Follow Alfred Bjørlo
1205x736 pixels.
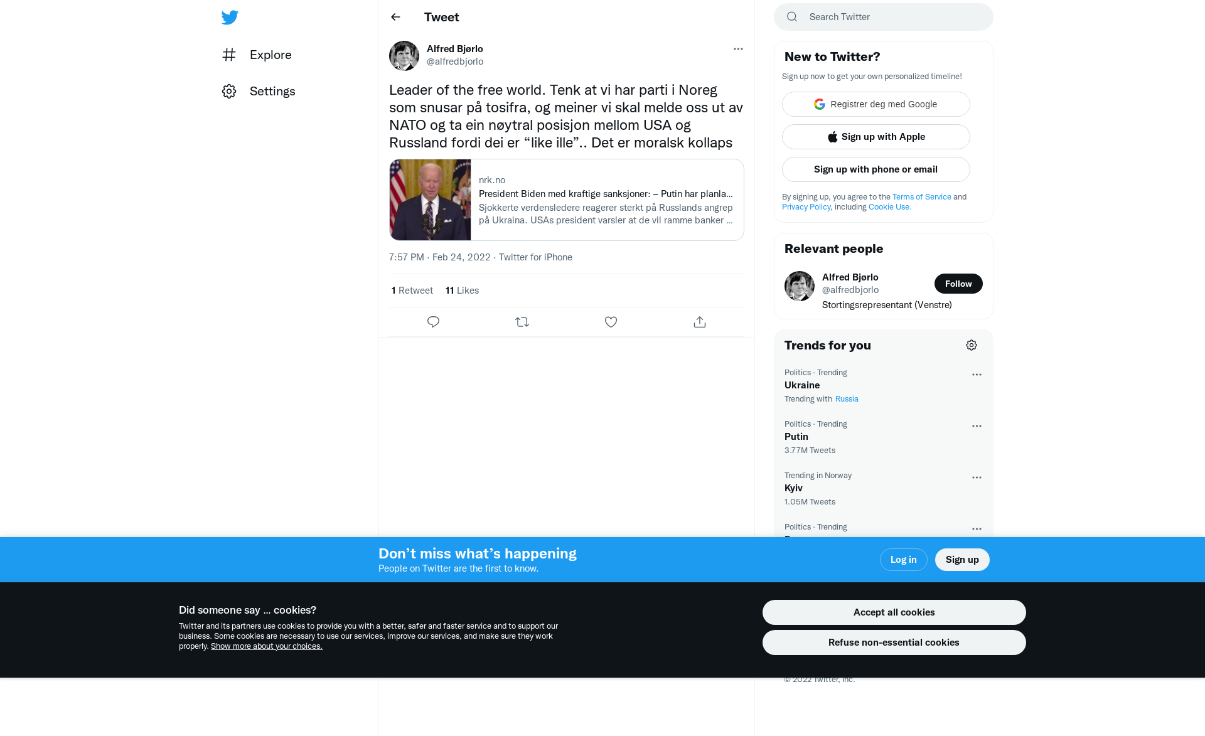pos(958,284)
